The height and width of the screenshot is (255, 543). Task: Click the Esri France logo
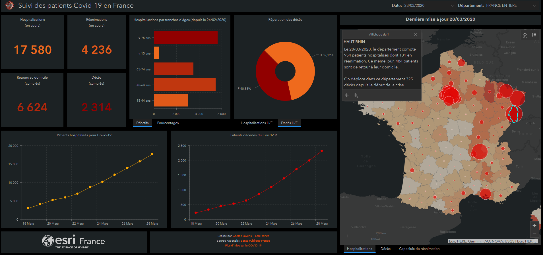click(74, 242)
